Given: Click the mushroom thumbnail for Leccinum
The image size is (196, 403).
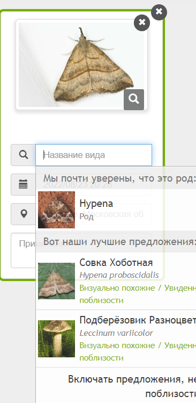Looking at the screenshot, I should [x=56, y=339].
